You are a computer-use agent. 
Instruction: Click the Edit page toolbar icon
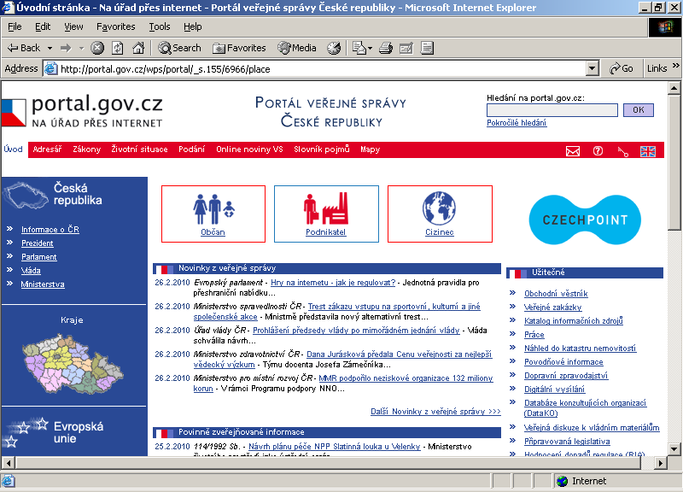tap(406, 48)
